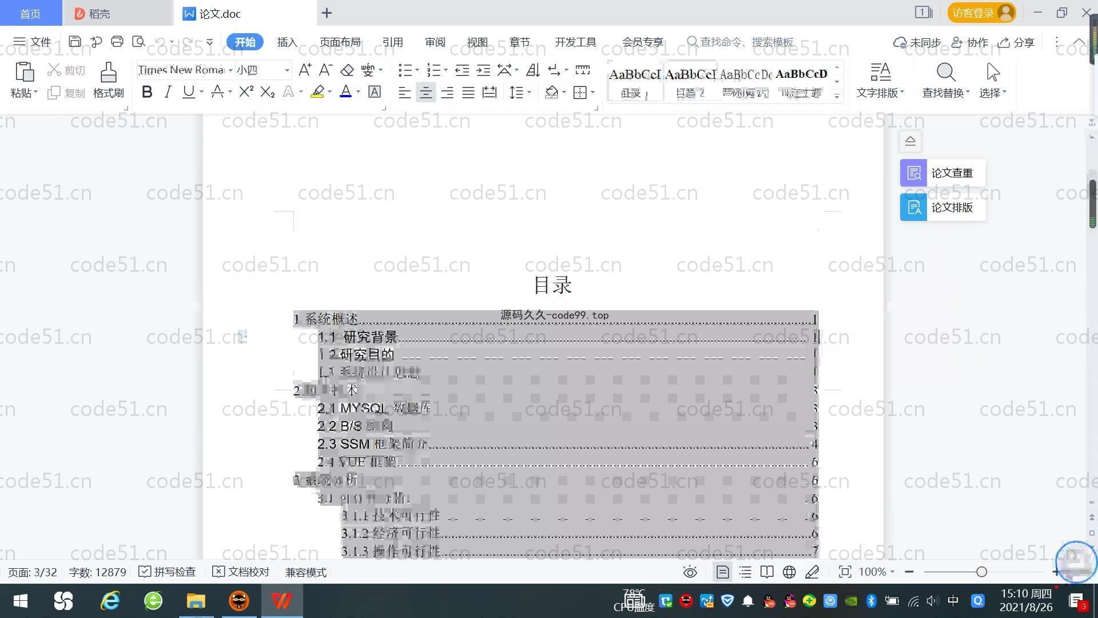
Task: Clear formatting with eraser icon
Action: 347,70
